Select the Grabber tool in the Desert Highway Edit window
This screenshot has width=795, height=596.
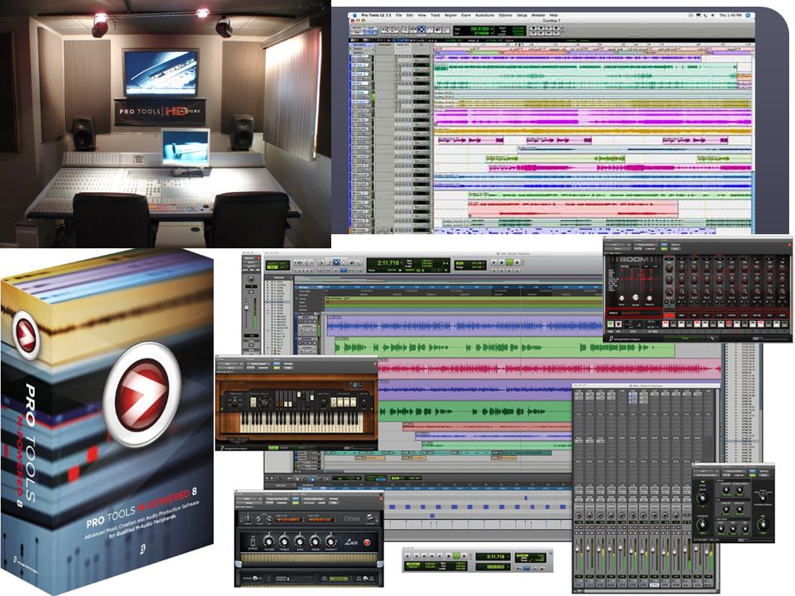coord(343,262)
